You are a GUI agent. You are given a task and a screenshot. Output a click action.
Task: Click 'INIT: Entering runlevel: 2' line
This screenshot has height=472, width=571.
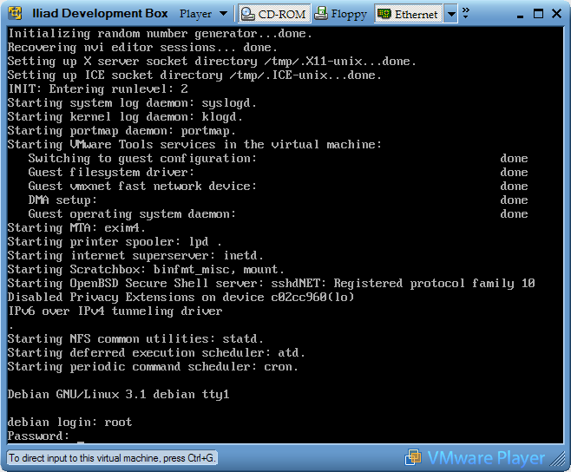click(x=97, y=88)
